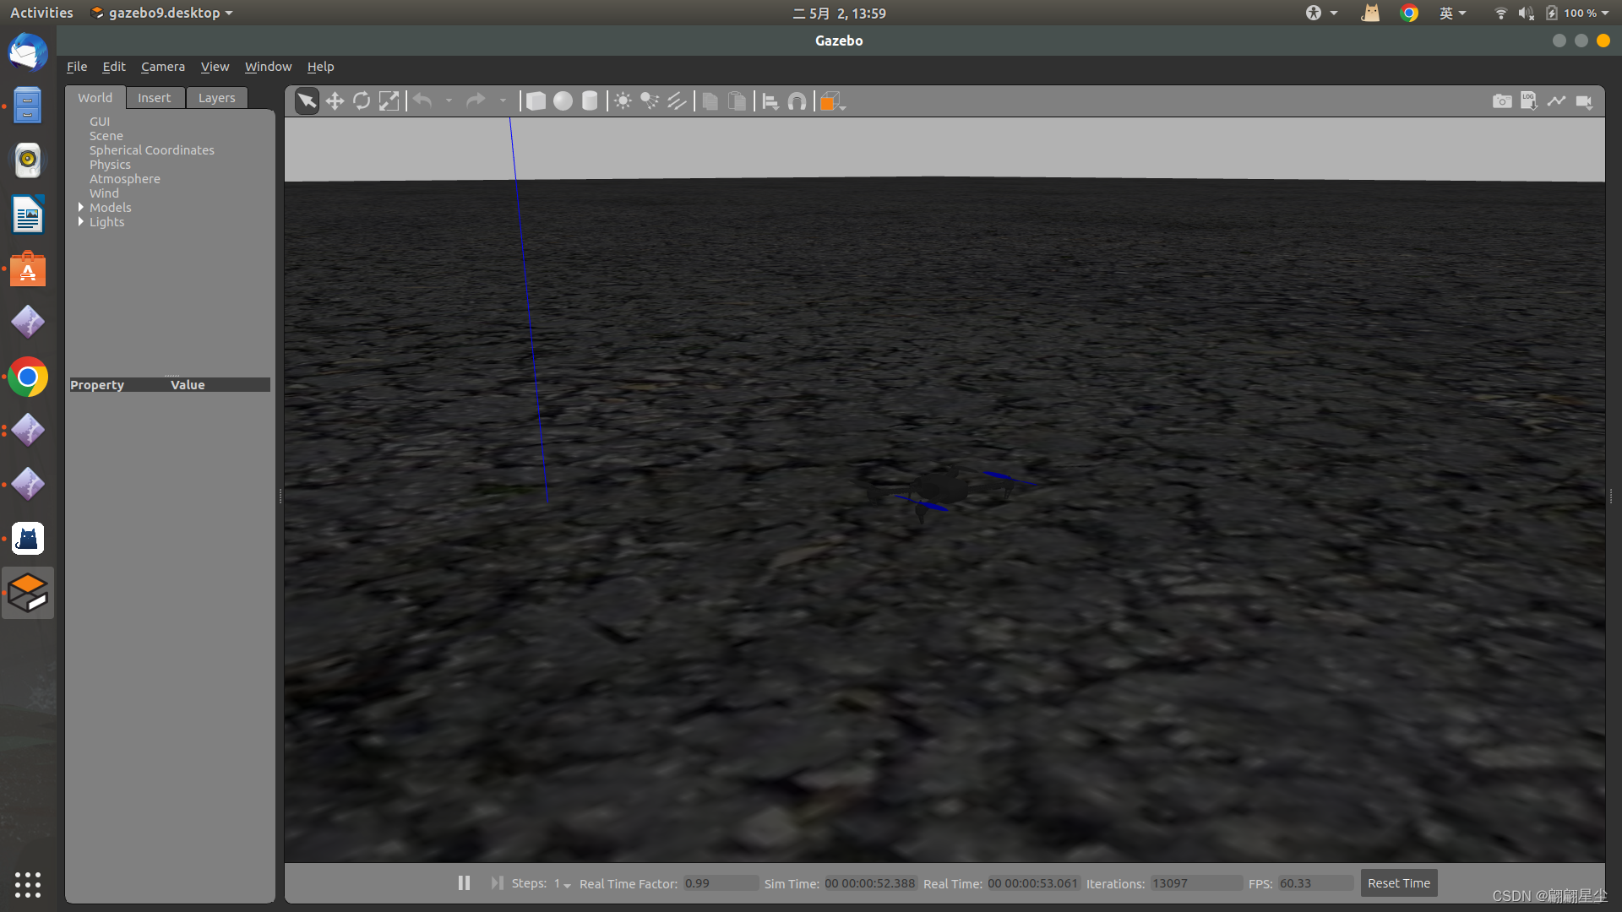Viewport: 1622px width, 912px height.
Task: Add a point light
Action: (623, 101)
